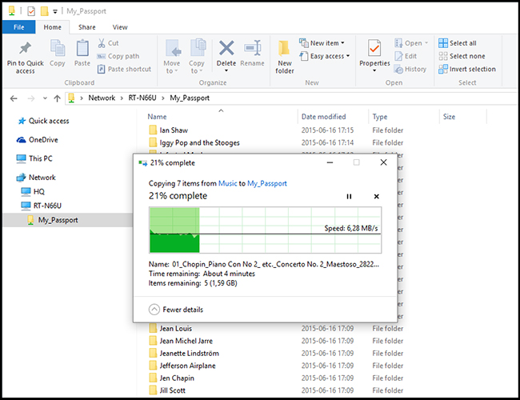Sort by Date modified column header

[x=323, y=117]
